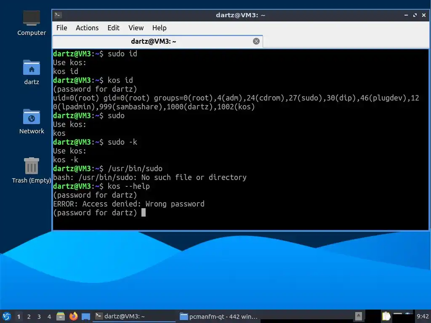Switch to the pcmanfm-qt taskbar window
Screen dimensions: 431x323
[x=218, y=316]
